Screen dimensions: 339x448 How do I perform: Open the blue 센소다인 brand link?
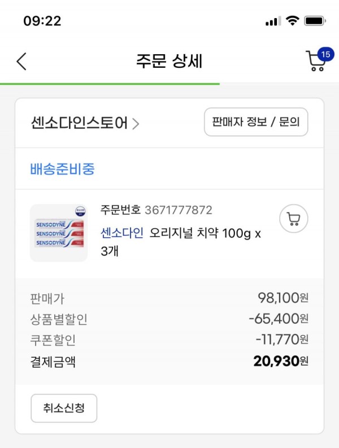click(x=122, y=233)
